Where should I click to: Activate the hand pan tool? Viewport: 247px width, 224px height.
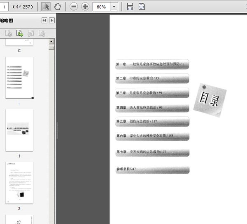(57, 7)
